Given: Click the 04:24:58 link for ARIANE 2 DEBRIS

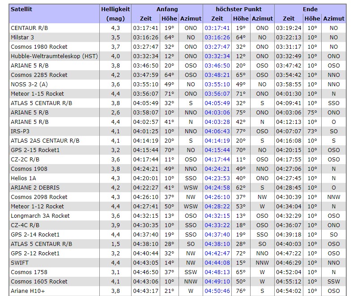Looking at the screenshot, I should (x=217, y=188).
